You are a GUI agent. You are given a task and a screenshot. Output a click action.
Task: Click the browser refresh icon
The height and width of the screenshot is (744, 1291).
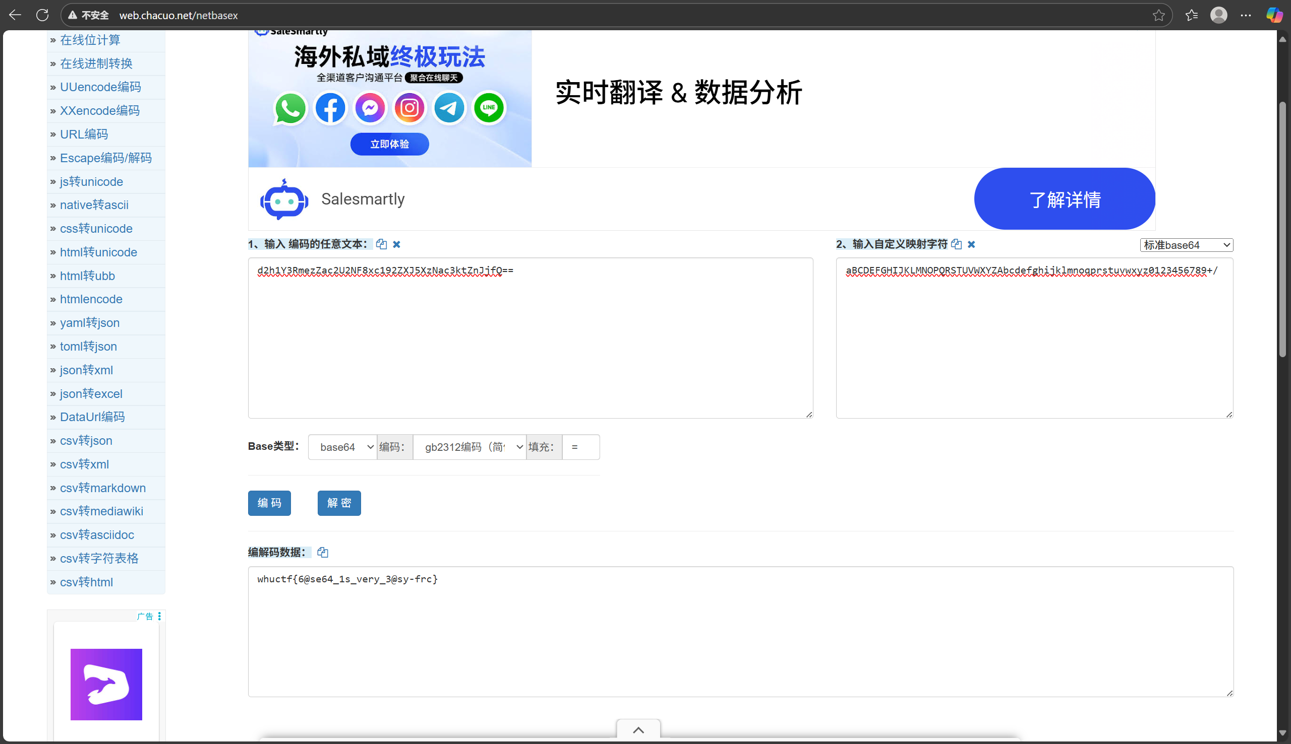tap(42, 15)
